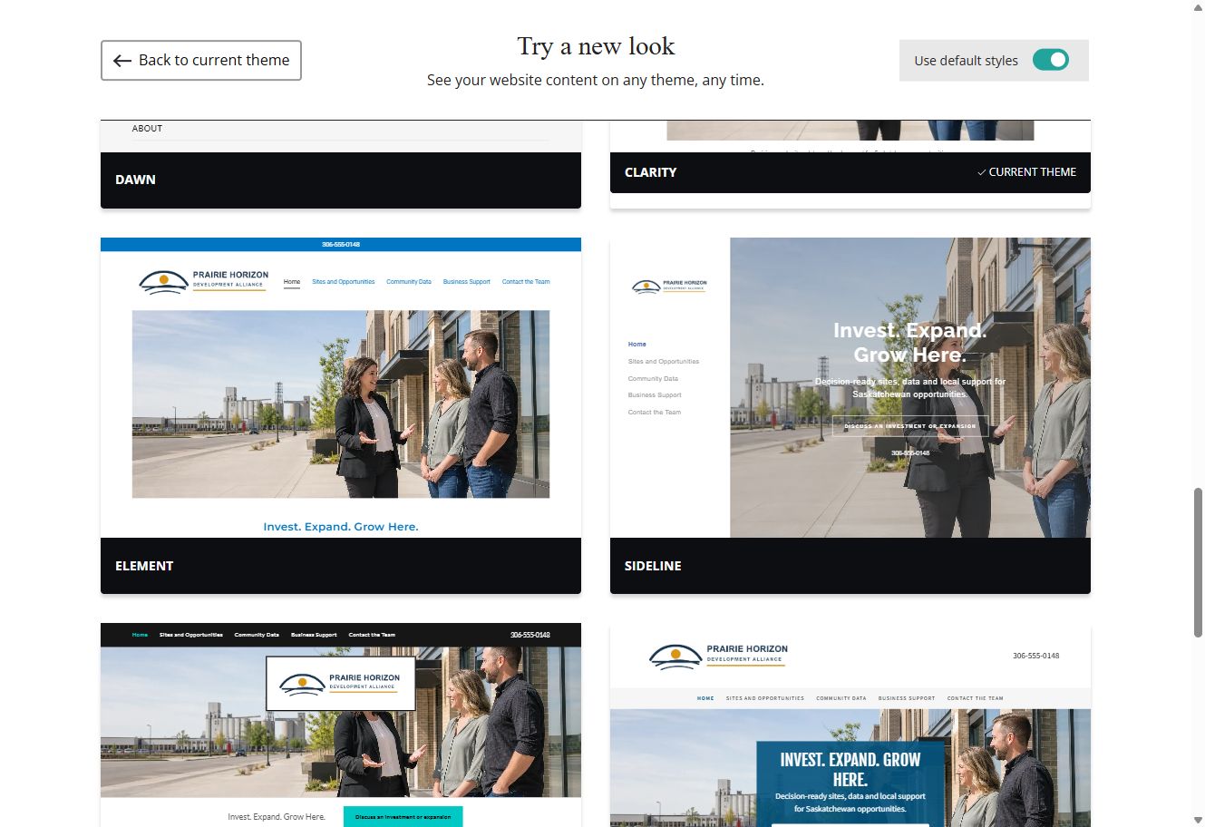Click the Prairie Horizon logo in Sideline preview
Image resolution: width=1205 pixels, height=827 pixels.
point(669,286)
